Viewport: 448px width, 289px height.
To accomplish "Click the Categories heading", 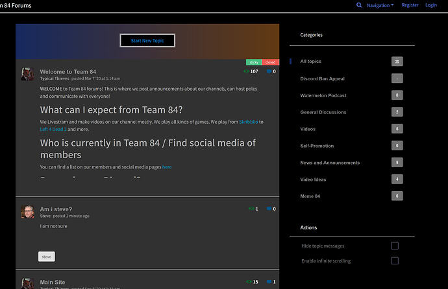I will point(311,35).
